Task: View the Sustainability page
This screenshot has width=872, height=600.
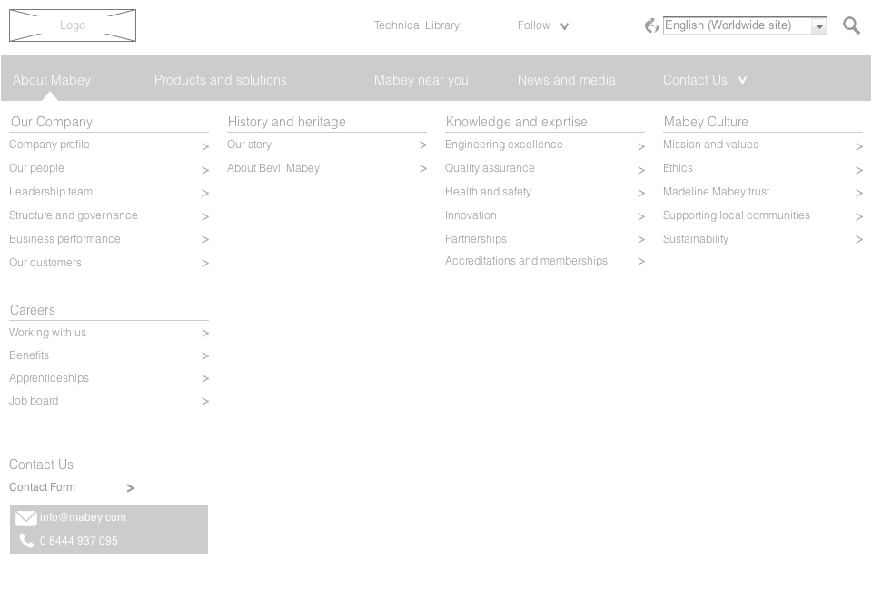Action: click(696, 239)
